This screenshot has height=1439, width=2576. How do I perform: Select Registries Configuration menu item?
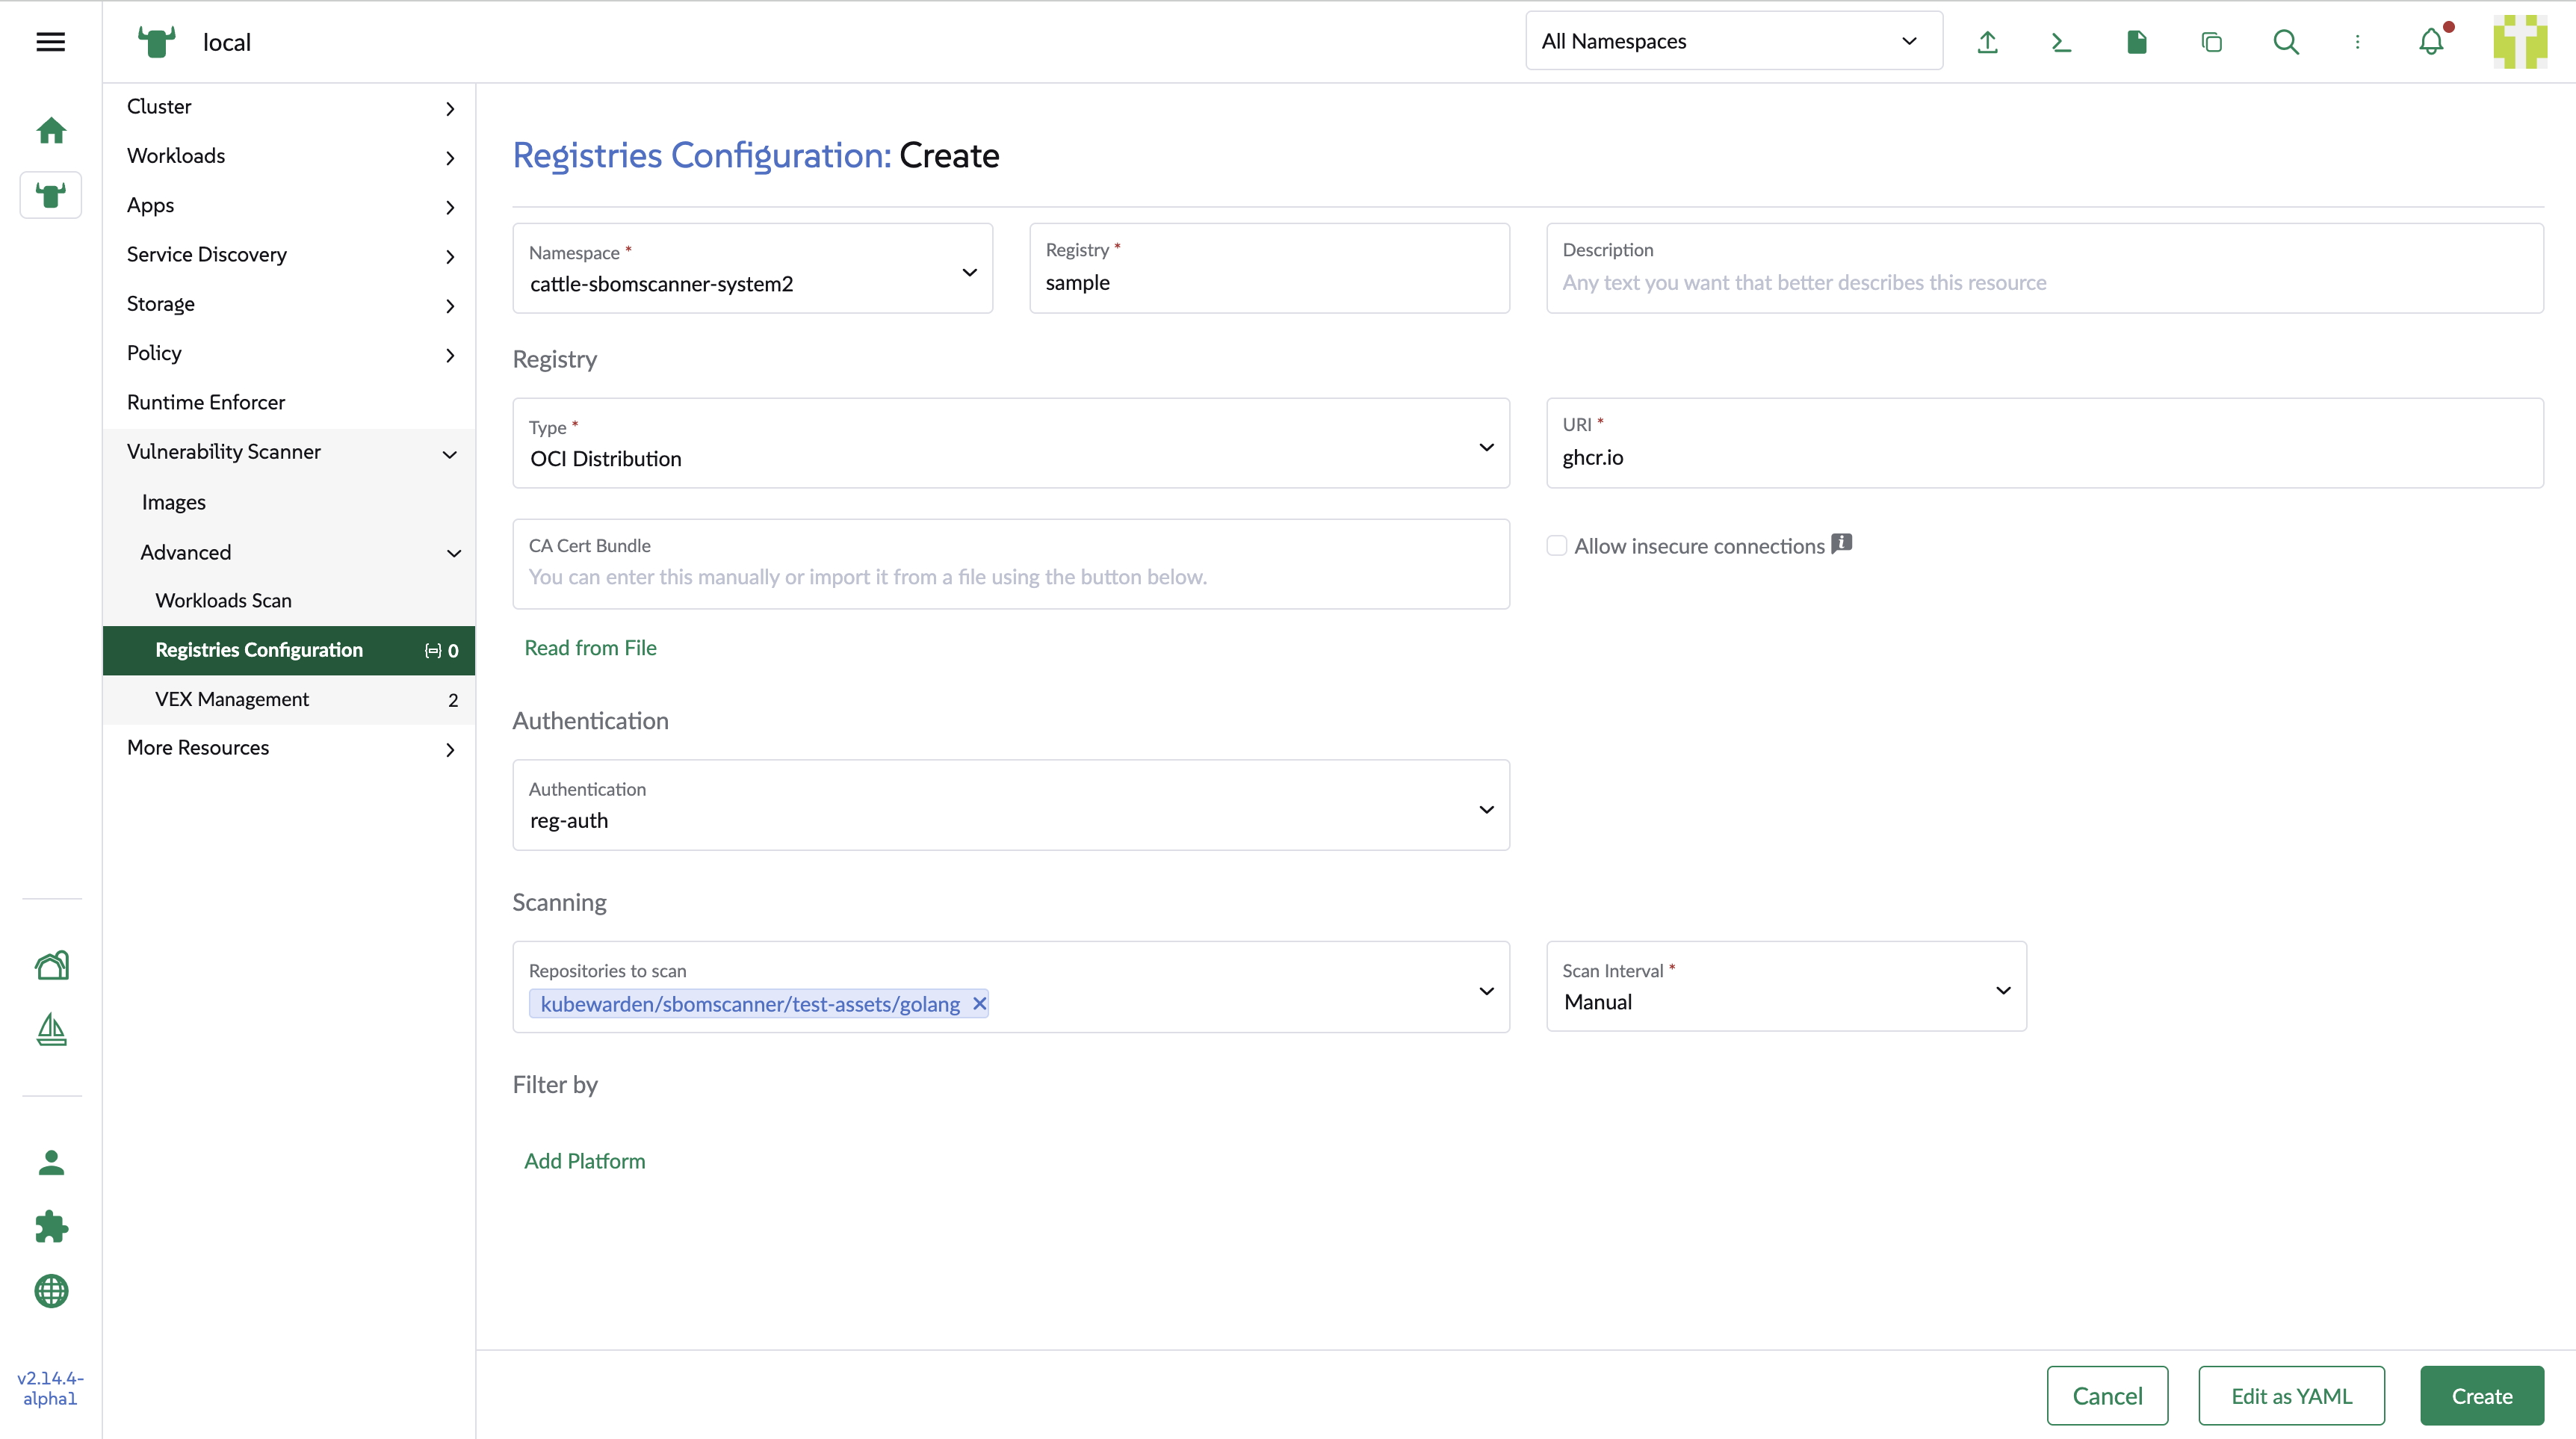(289, 650)
